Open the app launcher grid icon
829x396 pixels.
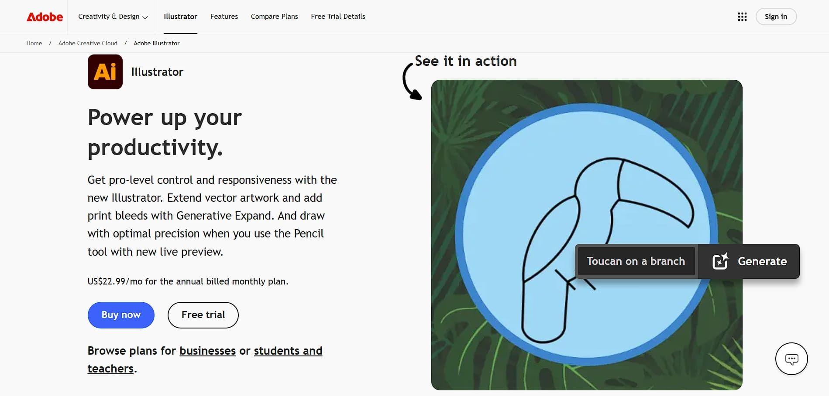pos(742,17)
